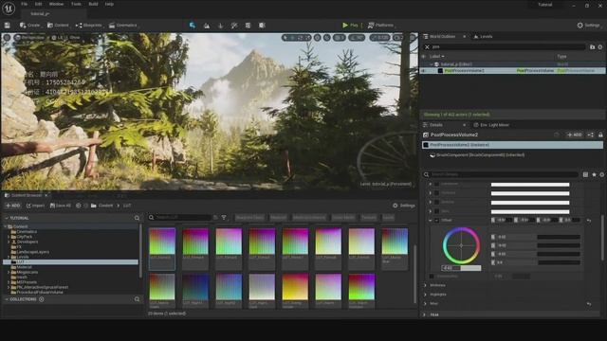Expand the MSPresets folder
Screen dimensions: 607x341
(x=9, y=282)
